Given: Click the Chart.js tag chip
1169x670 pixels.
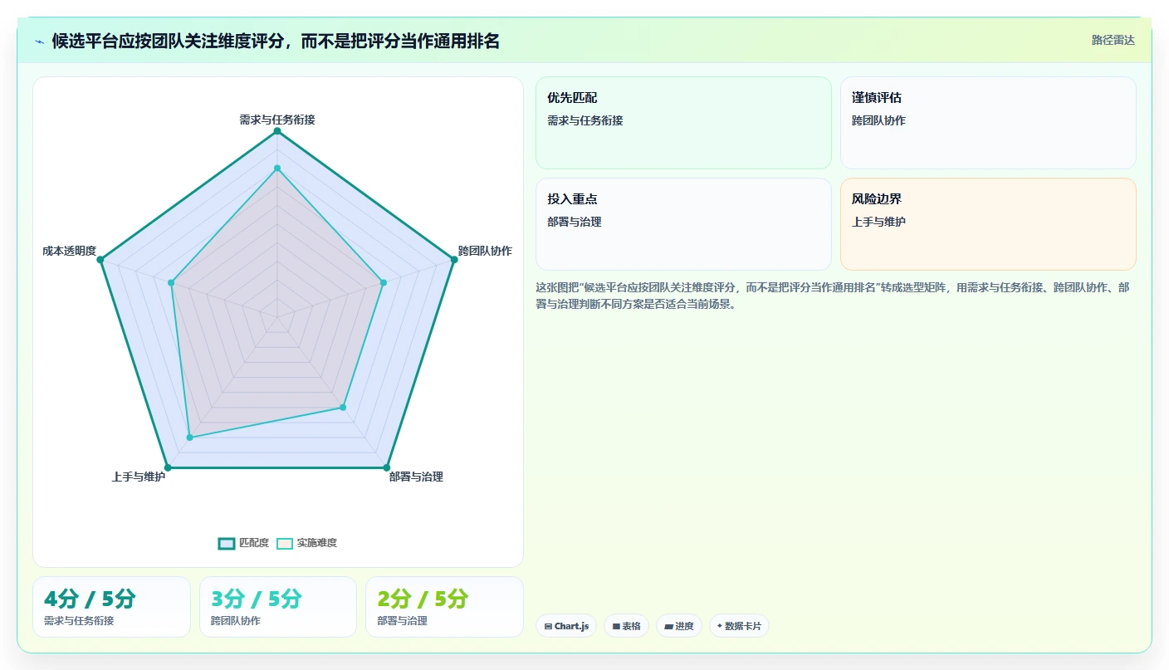Looking at the screenshot, I should [566, 626].
